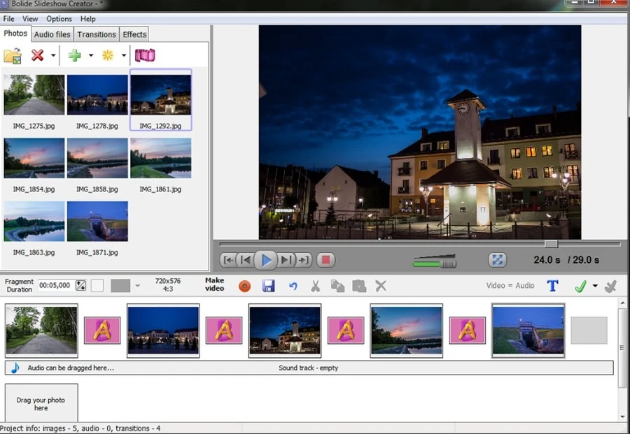Click the scissors cut icon
Viewport: 630px width, 434px height.
tap(316, 286)
